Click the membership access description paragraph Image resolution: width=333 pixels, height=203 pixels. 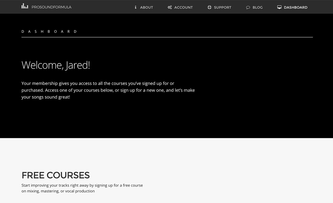[108, 90]
